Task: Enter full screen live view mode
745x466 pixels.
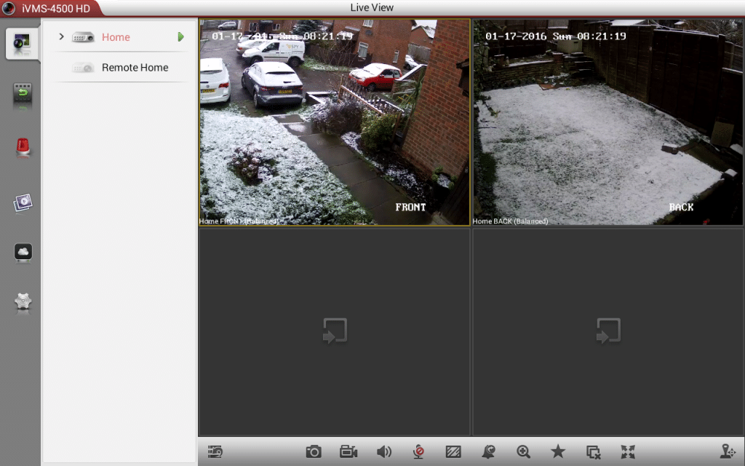Action: point(627,451)
